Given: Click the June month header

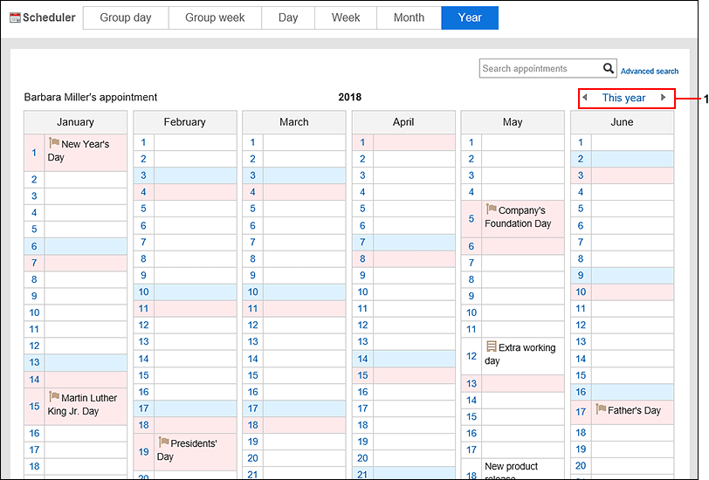Looking at the screenshot, I should pos(623,122).
